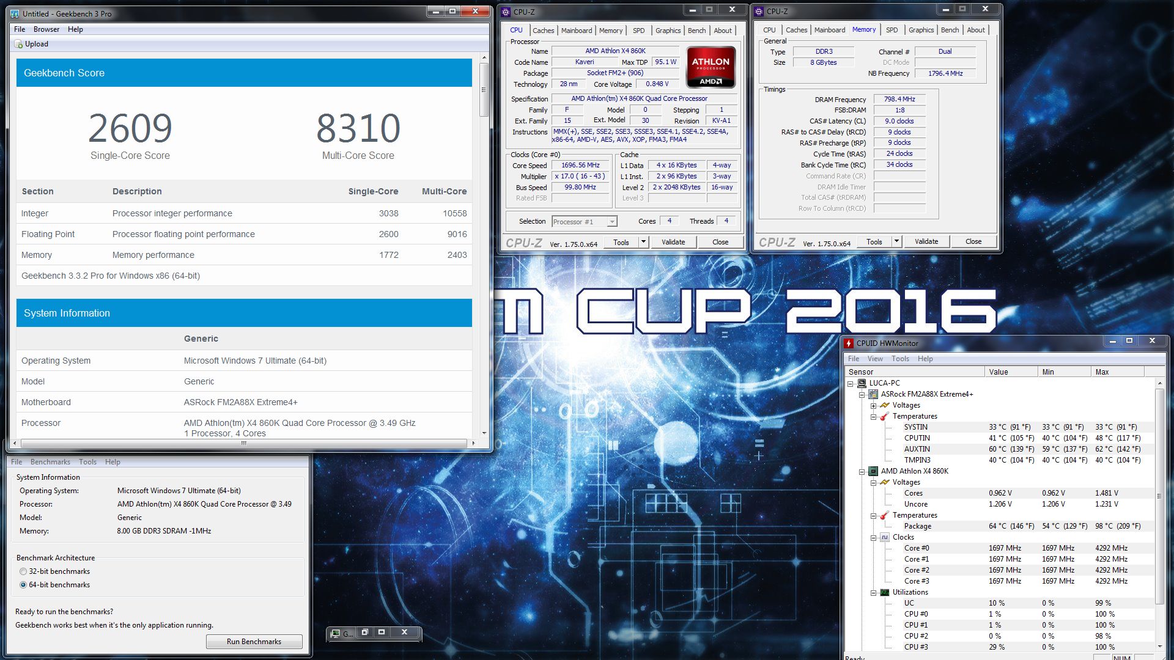
Task: Open Benchmarks menu in lower Geekbench window
Action: coord(50,462)
